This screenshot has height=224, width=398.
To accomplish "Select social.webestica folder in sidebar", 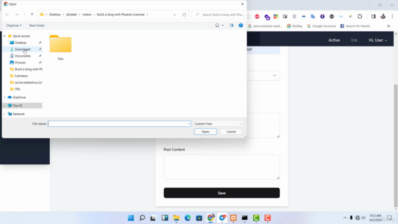I will coord(29,82).
